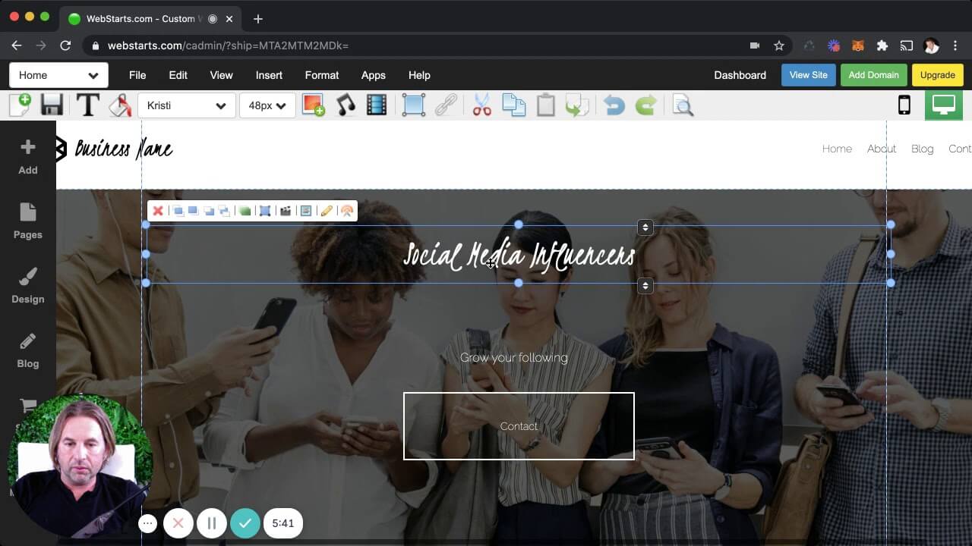The width and height of the screenshot is (972, 546).
Task: Click the Save floppy disk icon
Action: [52, 105]
